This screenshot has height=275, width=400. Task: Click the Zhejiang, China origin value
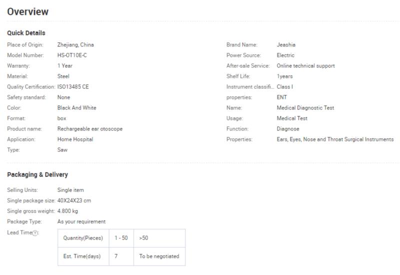pos(75,44)
